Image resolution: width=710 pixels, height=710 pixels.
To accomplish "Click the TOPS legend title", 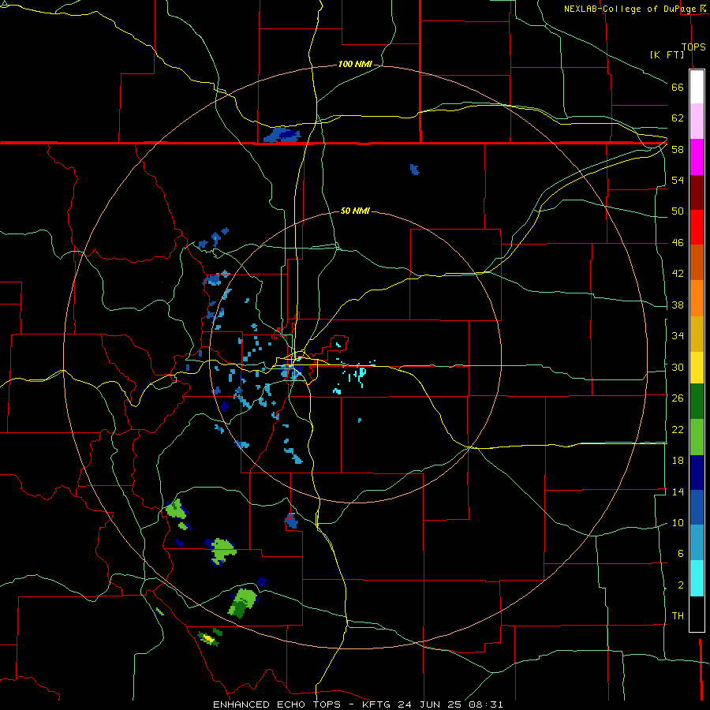I will coord(693,47).
